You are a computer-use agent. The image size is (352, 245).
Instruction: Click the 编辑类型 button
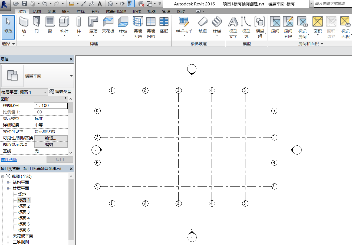pos(60,92)
